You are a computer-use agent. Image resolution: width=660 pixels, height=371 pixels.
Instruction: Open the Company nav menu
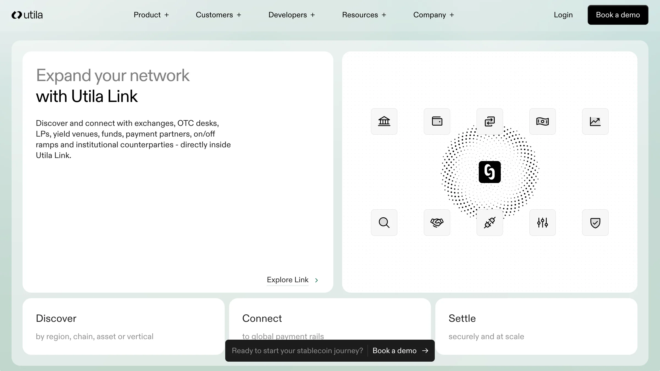pyautogui.click(x=433, y=15)
